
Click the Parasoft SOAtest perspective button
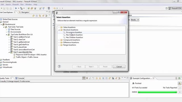point(175,8)
